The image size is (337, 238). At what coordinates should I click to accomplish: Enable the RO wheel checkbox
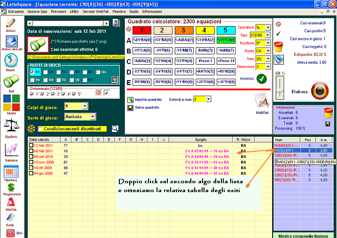(x=45, y=80)
